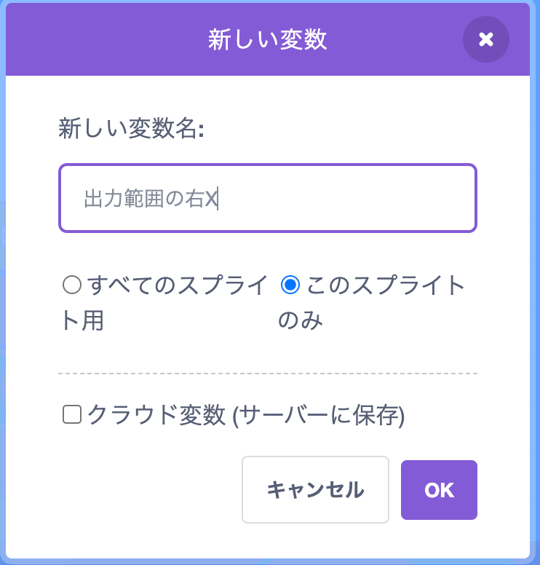
Task: Click the wrapped "ト用" text under the all-sprites option
Action: [x=82, y=320]
